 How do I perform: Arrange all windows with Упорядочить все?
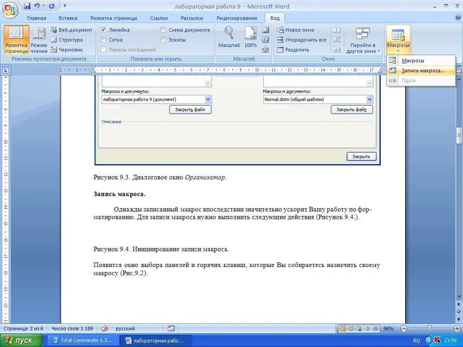pyautogui.click(x=302, y=40)
